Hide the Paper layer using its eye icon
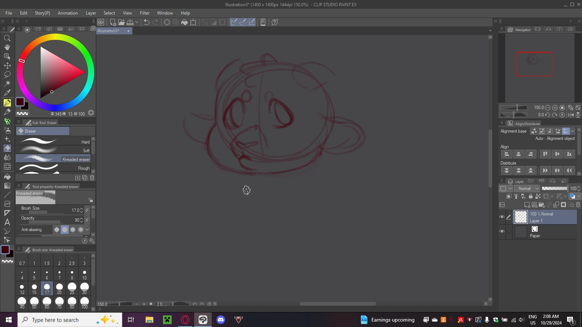Screen dimensions: 582x327 tap(502, 231)
